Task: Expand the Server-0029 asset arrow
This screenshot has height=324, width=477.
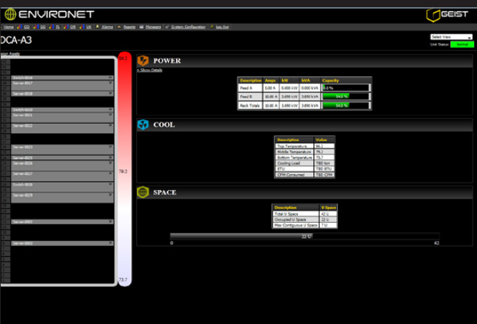Action: (111, 195)
